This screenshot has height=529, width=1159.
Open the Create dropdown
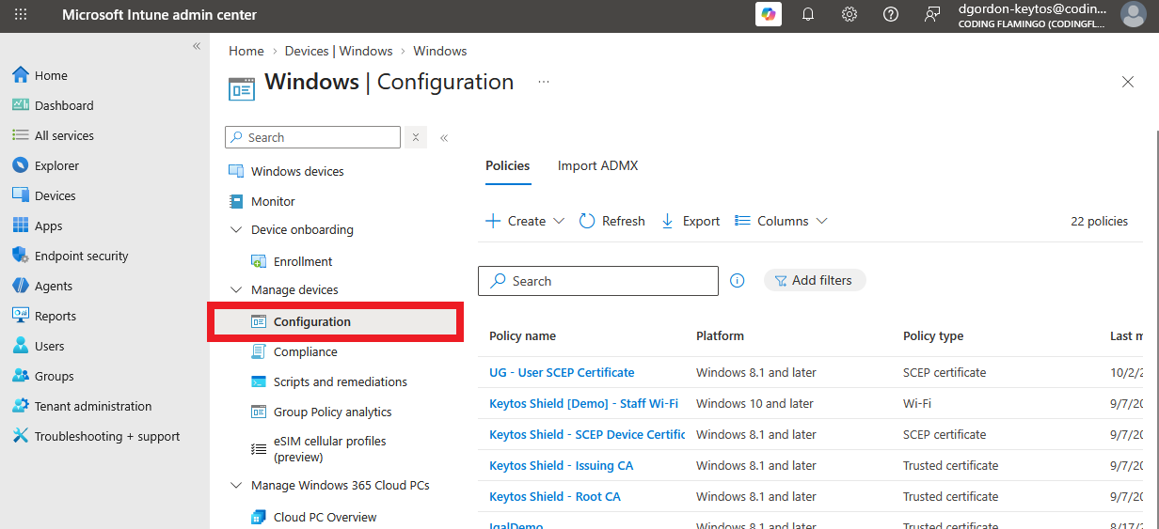click(x=525, y=221)
